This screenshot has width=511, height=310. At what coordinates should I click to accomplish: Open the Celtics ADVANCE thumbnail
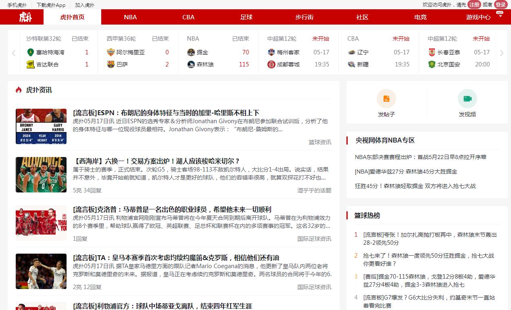(x=41, y=175)
